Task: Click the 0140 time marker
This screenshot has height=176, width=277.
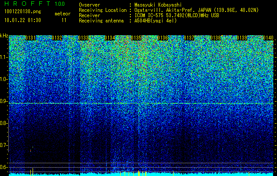Action: tap(268, 38)
